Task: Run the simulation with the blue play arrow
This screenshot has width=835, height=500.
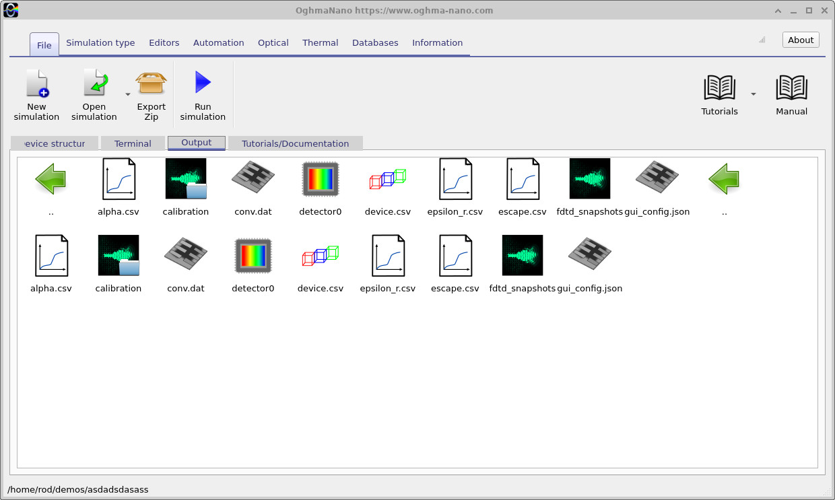Action: (203, 95)
